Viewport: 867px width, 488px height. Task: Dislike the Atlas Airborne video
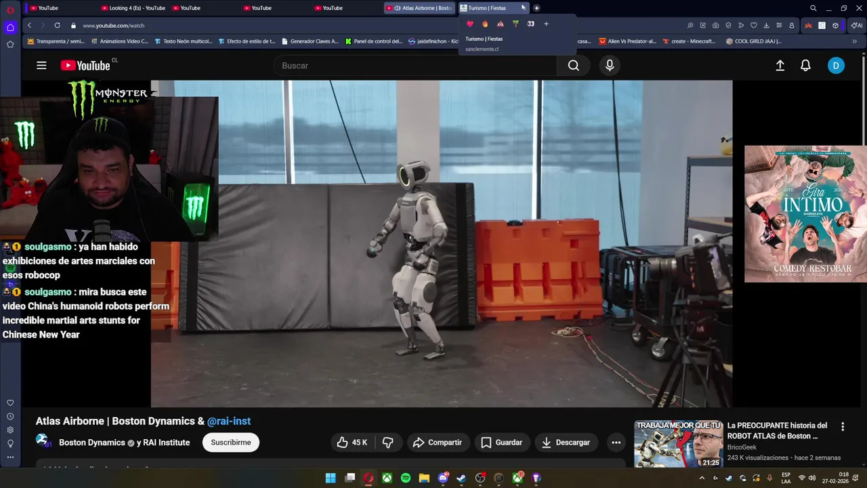coord(388,443)
